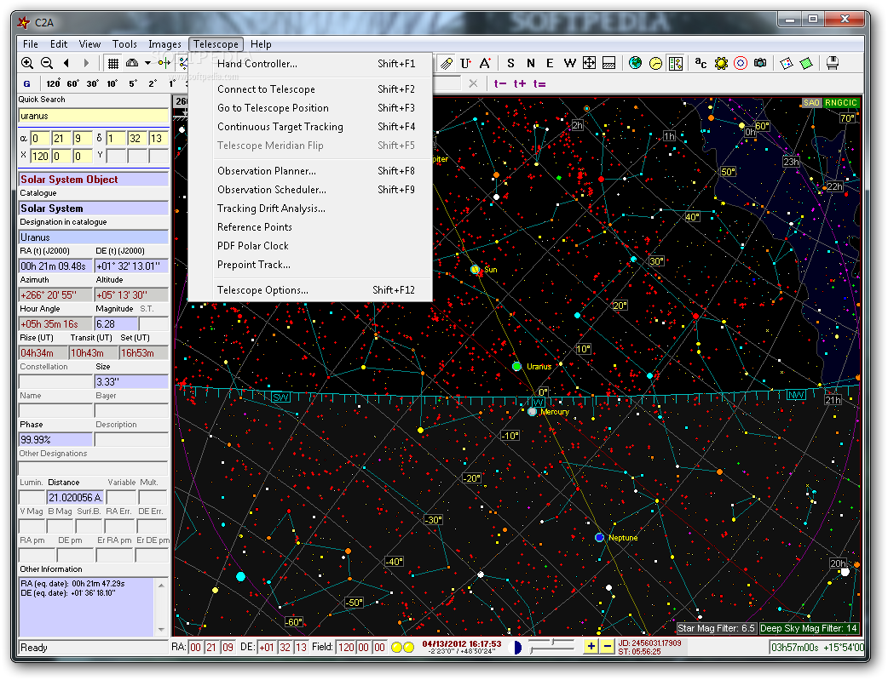The width and height of the screenshot is (888, 680).
Task: Open Observation Planner...
Action: (x=310, y=171)
